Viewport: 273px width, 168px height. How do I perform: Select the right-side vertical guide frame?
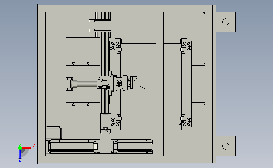pyautogui.click(x=186, y=84)
